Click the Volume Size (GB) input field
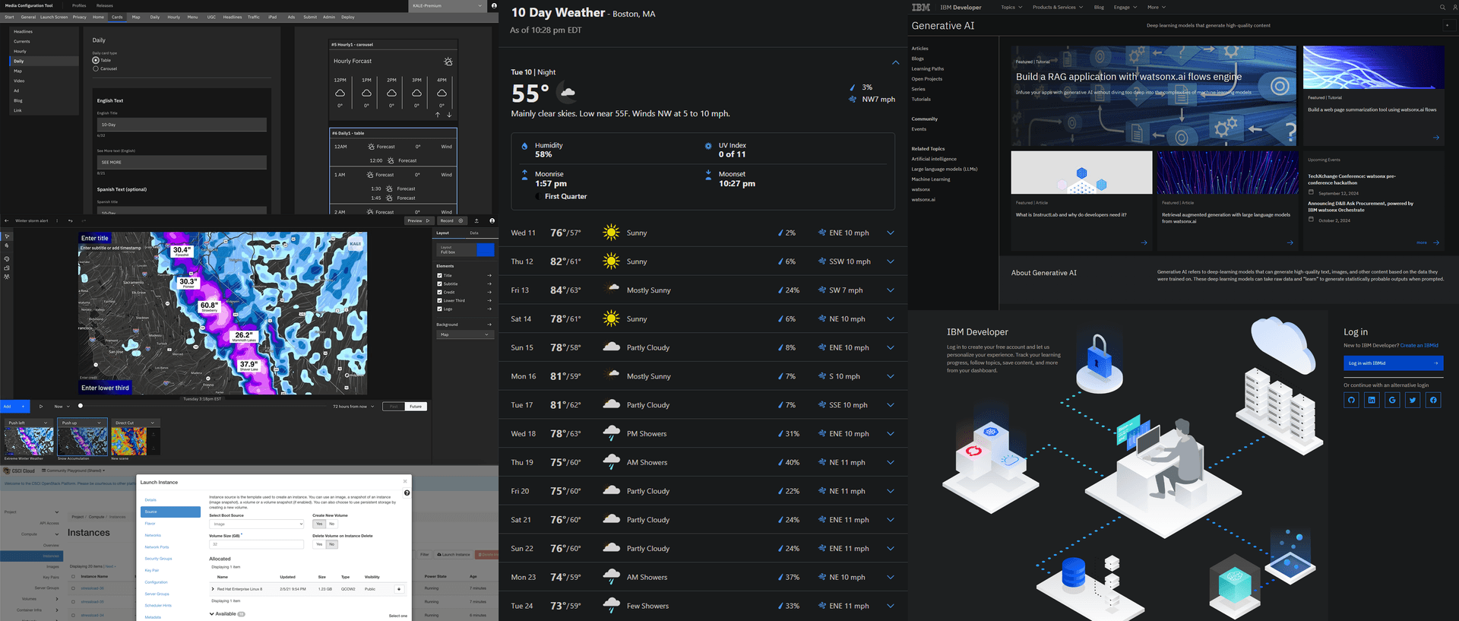 (257, 544)
